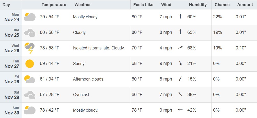Select the Fri Nov 28 day cell
The image size is (257, 118).
point(12,79)
